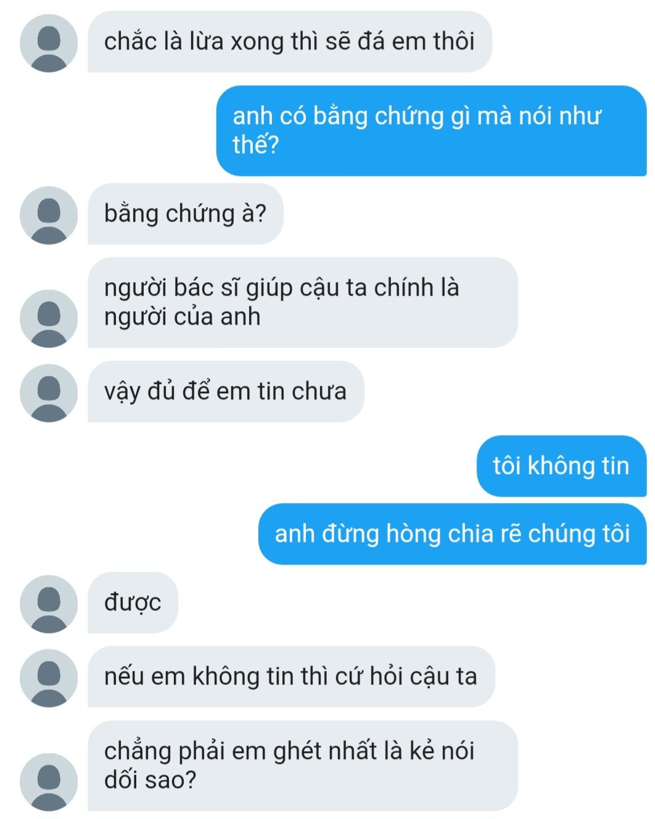Tap the short 'được' message bubble
The width and height of the screenshot is (655, 819).
click(133, 602)
